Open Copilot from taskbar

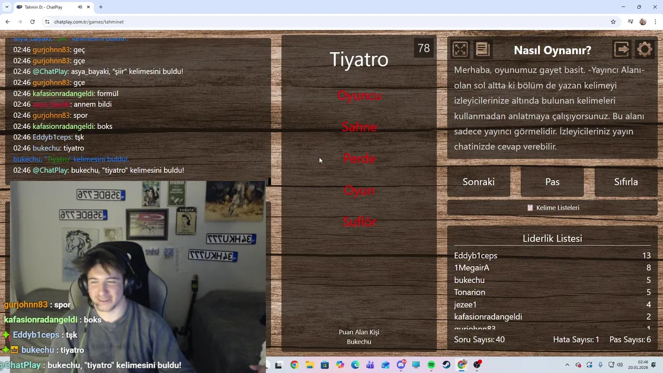coord(340,365)
